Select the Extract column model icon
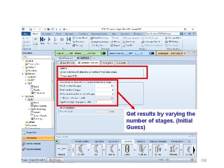This screenshot has height=168, width=224. (127, 150)
